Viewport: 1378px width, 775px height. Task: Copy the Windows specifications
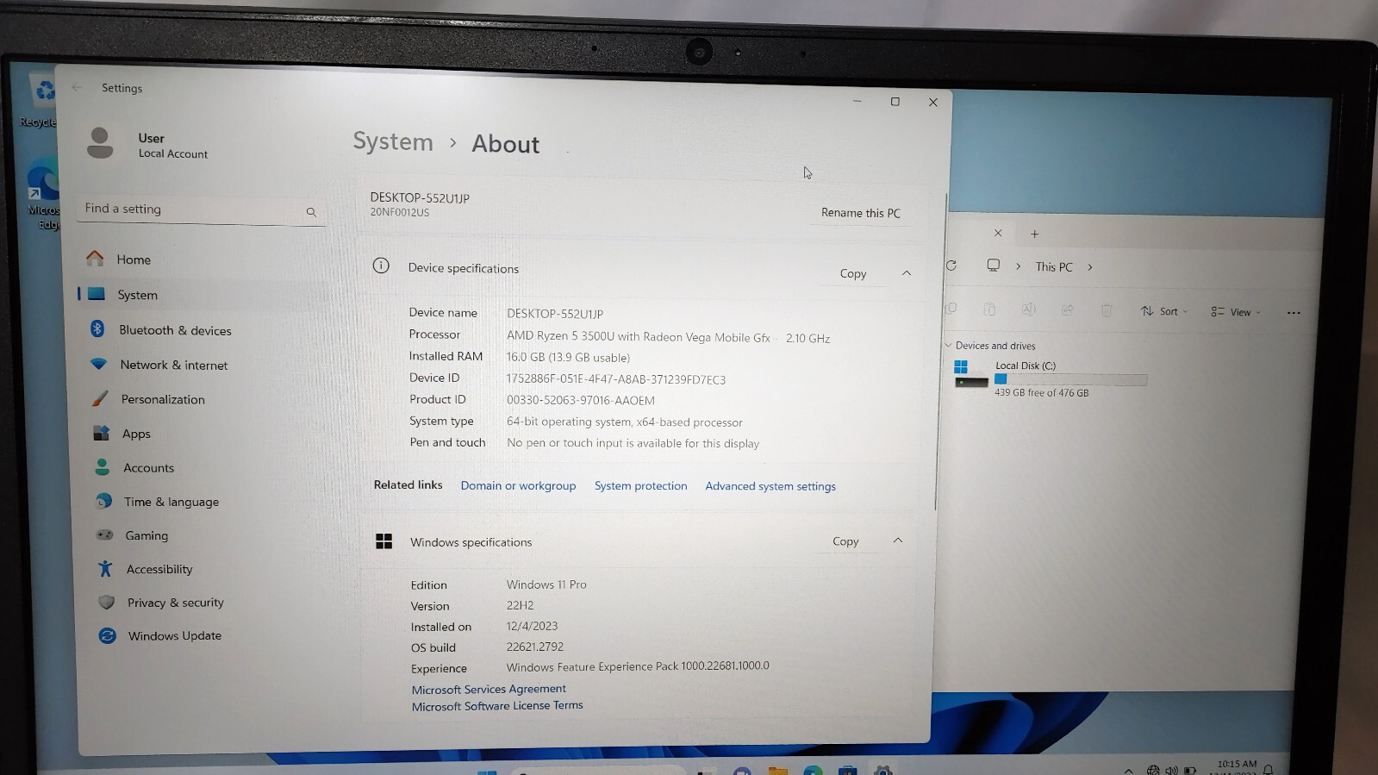tap(845, 541)
